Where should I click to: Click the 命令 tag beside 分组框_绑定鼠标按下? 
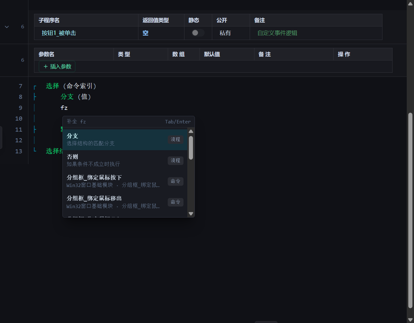pyautogui.click(x=175, y=181)
